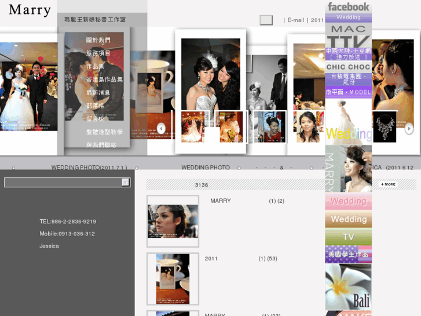Click the Jessica contact name
This screenshot has width=421, height=316.
[49, 246]
